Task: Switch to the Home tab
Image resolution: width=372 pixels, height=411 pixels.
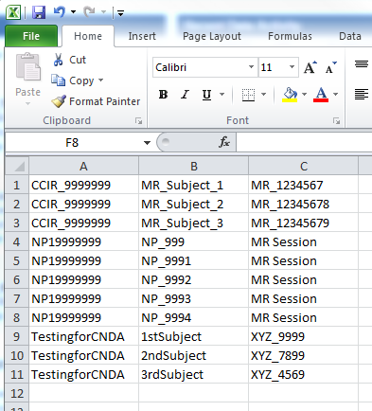Action: tap(88, 36)
